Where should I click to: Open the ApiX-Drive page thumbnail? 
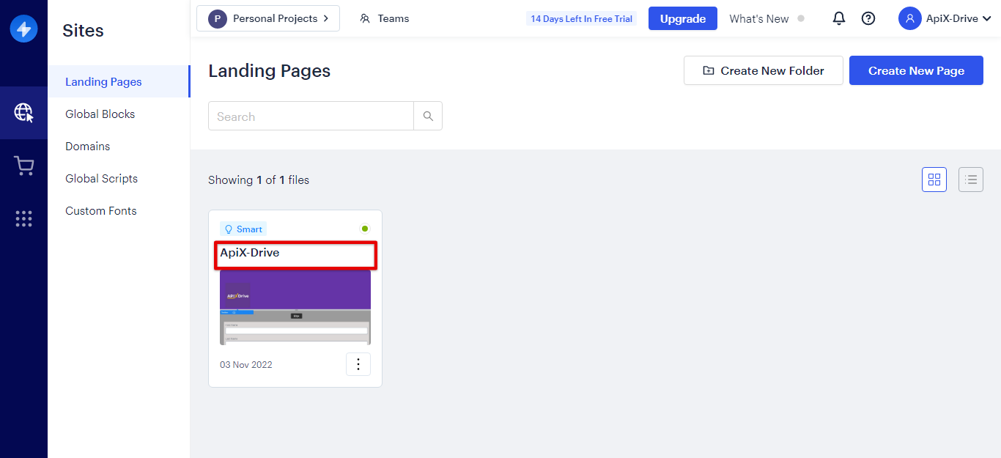(x=295, y=308)
